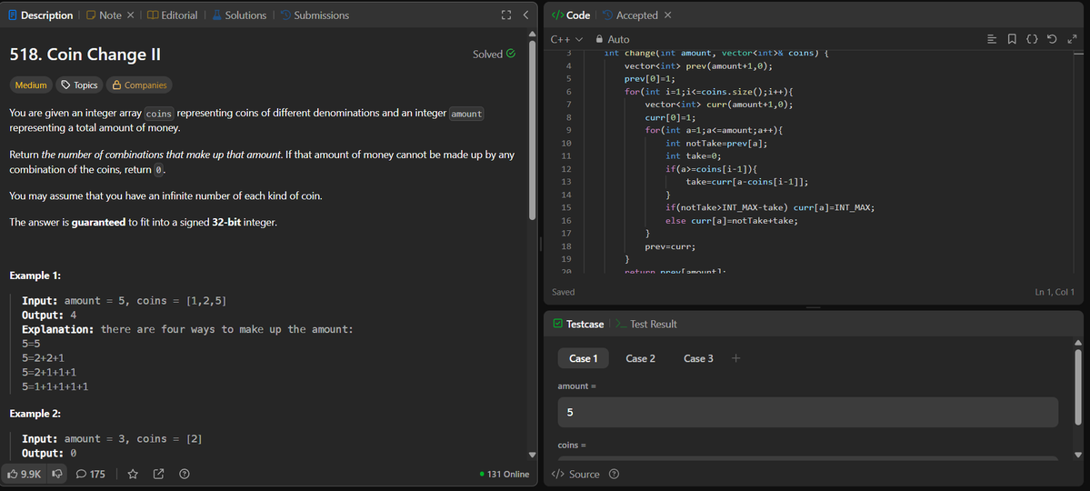Select the Case 2 testcase

(640, 358)
